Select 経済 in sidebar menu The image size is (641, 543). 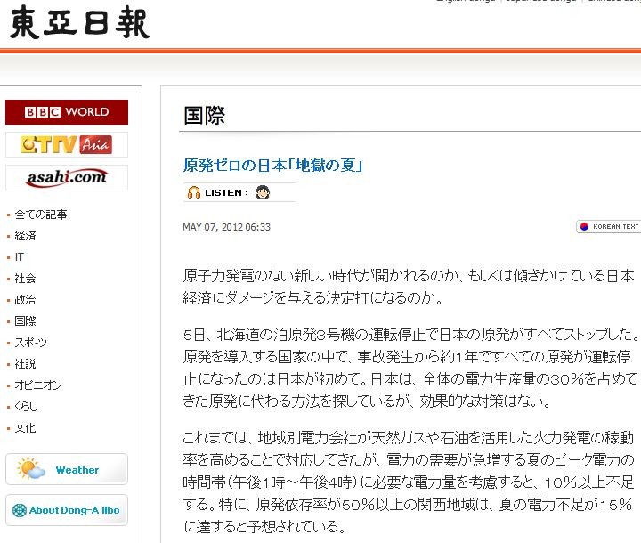click(x=25, y=236)
